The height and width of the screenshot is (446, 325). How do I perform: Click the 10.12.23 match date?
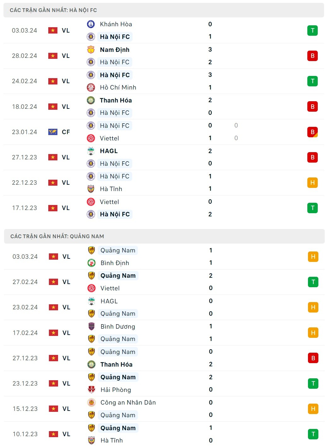pyautogui.click(x=25, y=434)
